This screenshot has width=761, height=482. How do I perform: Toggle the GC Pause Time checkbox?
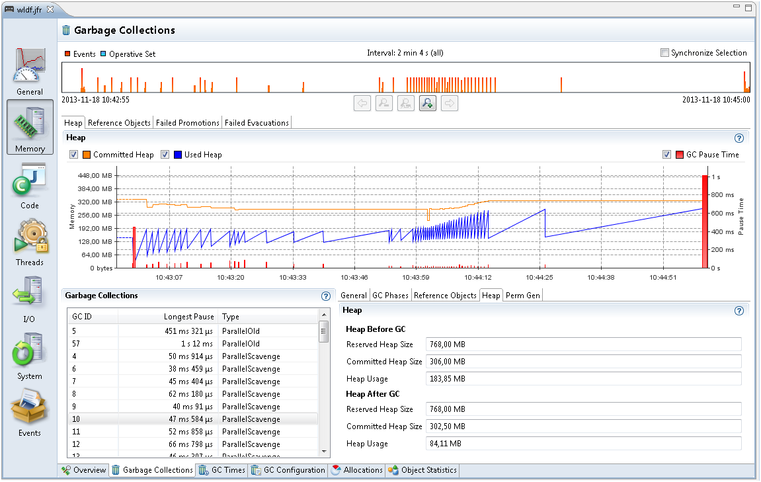click(666, 155)
